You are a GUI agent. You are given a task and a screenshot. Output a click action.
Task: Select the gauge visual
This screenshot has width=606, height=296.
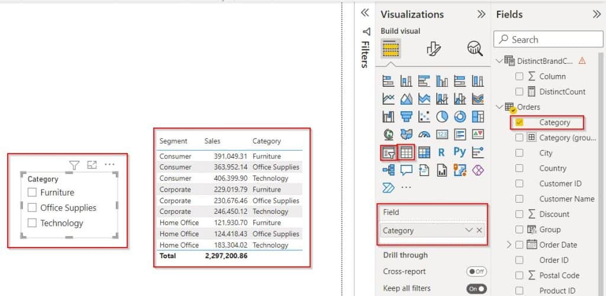pyautogui.click(x=424, y=134)
